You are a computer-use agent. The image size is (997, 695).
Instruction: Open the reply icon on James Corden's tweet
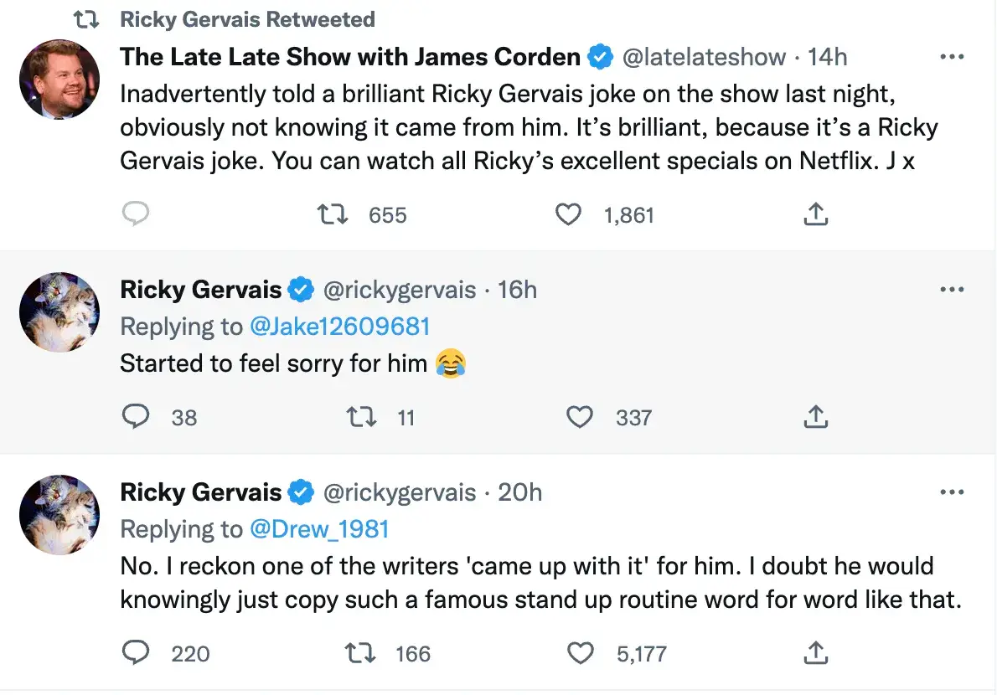(x=136, y=214)
